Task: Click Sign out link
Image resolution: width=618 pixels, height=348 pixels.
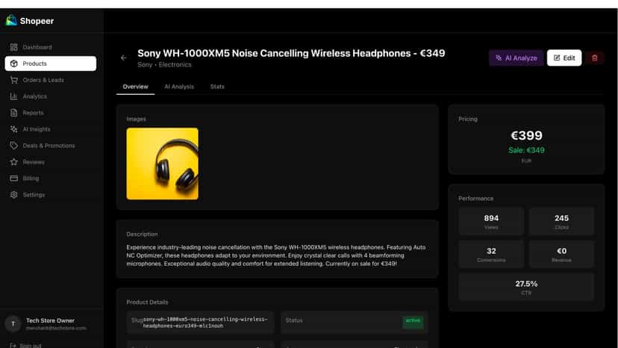Action: [x=31, y=345]
